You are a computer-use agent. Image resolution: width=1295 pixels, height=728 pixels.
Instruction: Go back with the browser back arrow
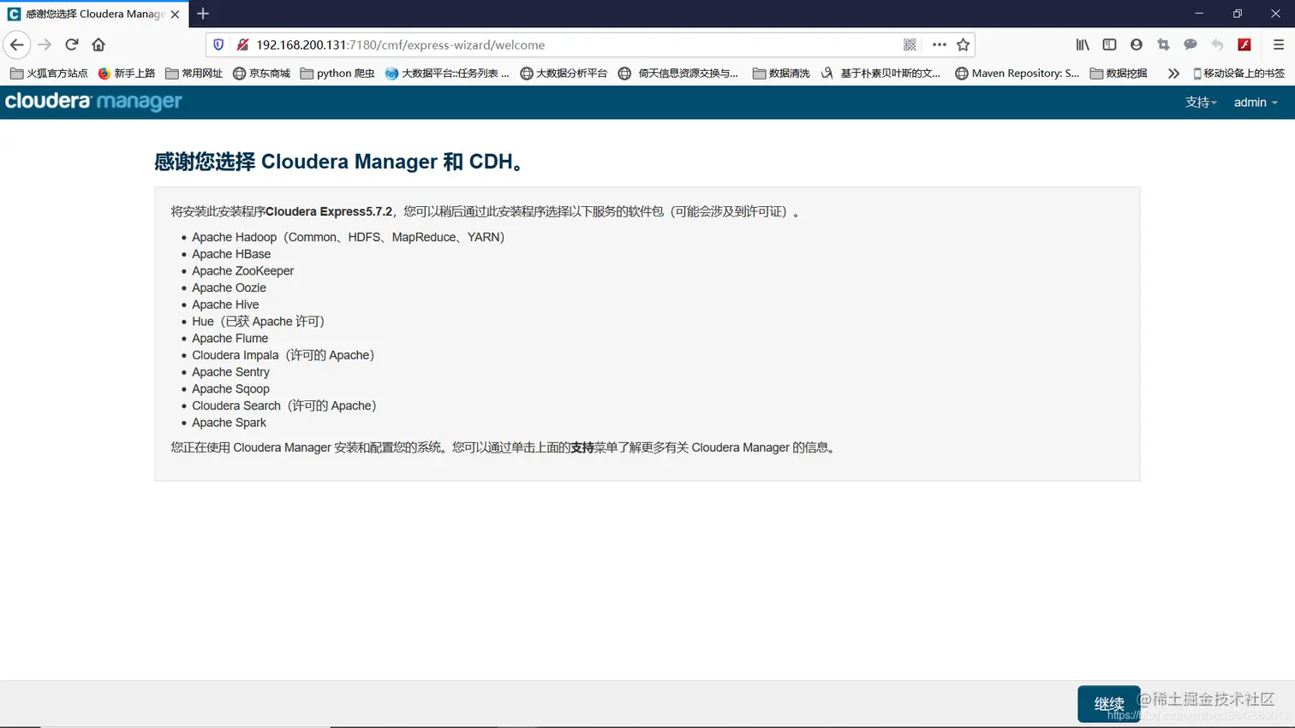click(17, 44)
